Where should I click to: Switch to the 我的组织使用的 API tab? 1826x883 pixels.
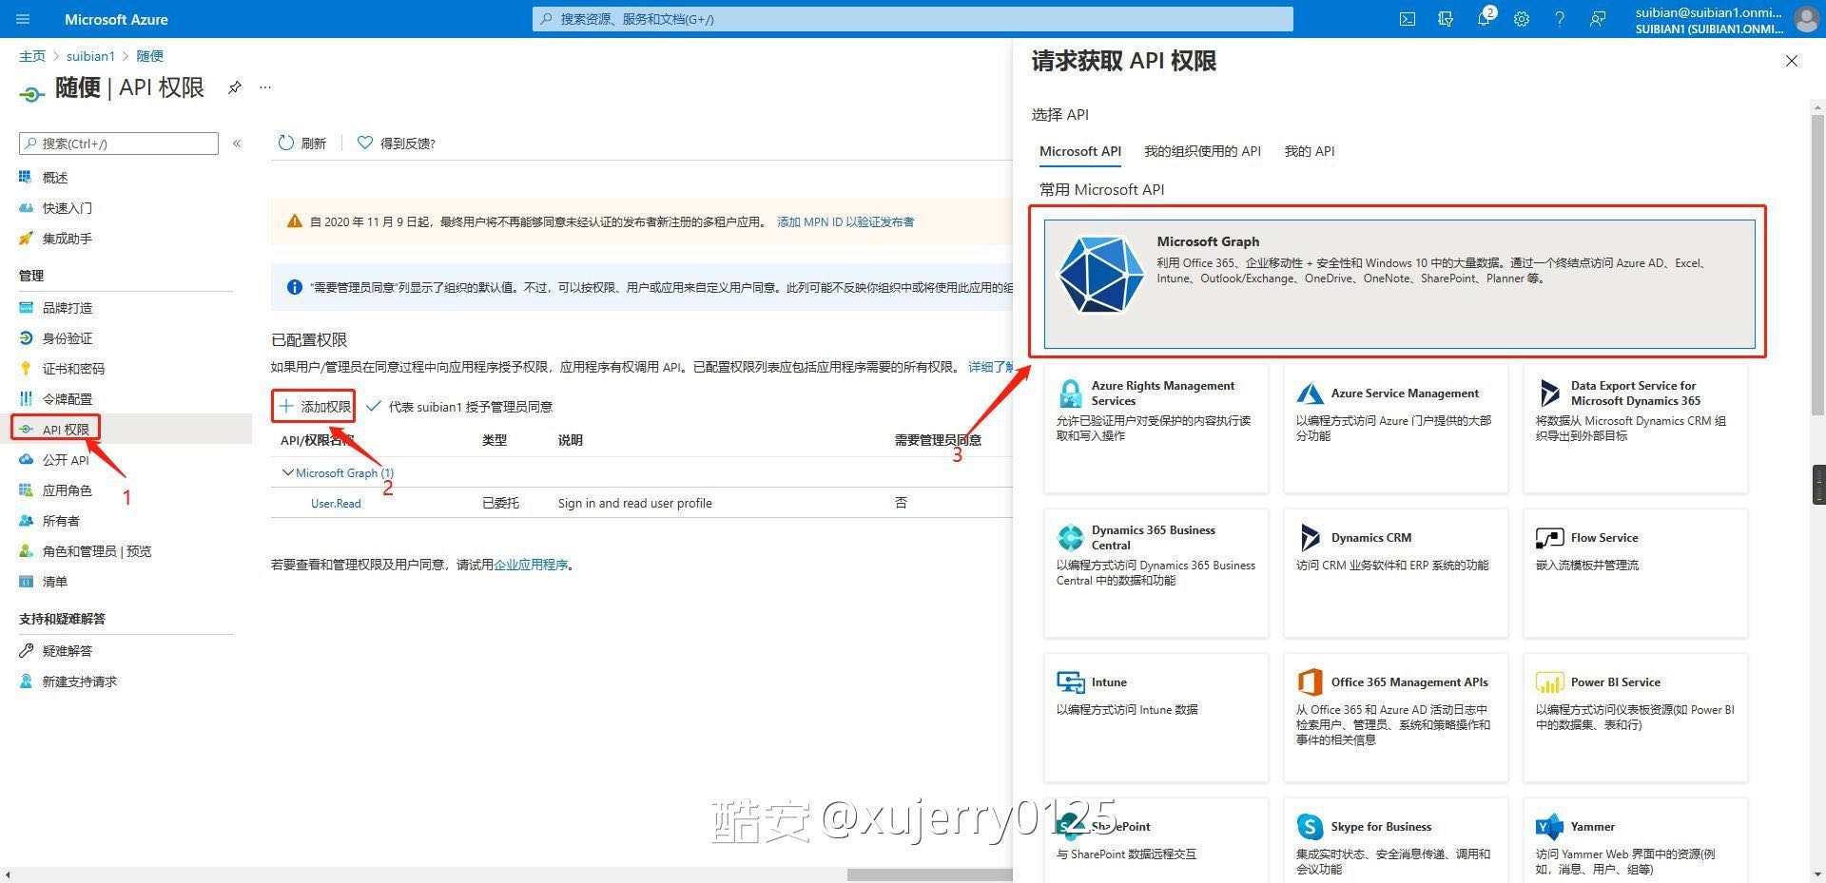coord(1202,151)
